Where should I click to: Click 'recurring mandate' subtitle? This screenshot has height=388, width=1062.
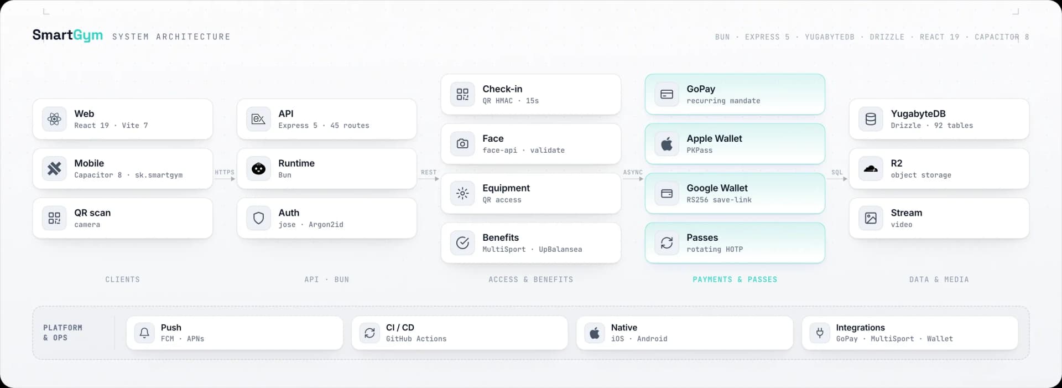[723, 101]
